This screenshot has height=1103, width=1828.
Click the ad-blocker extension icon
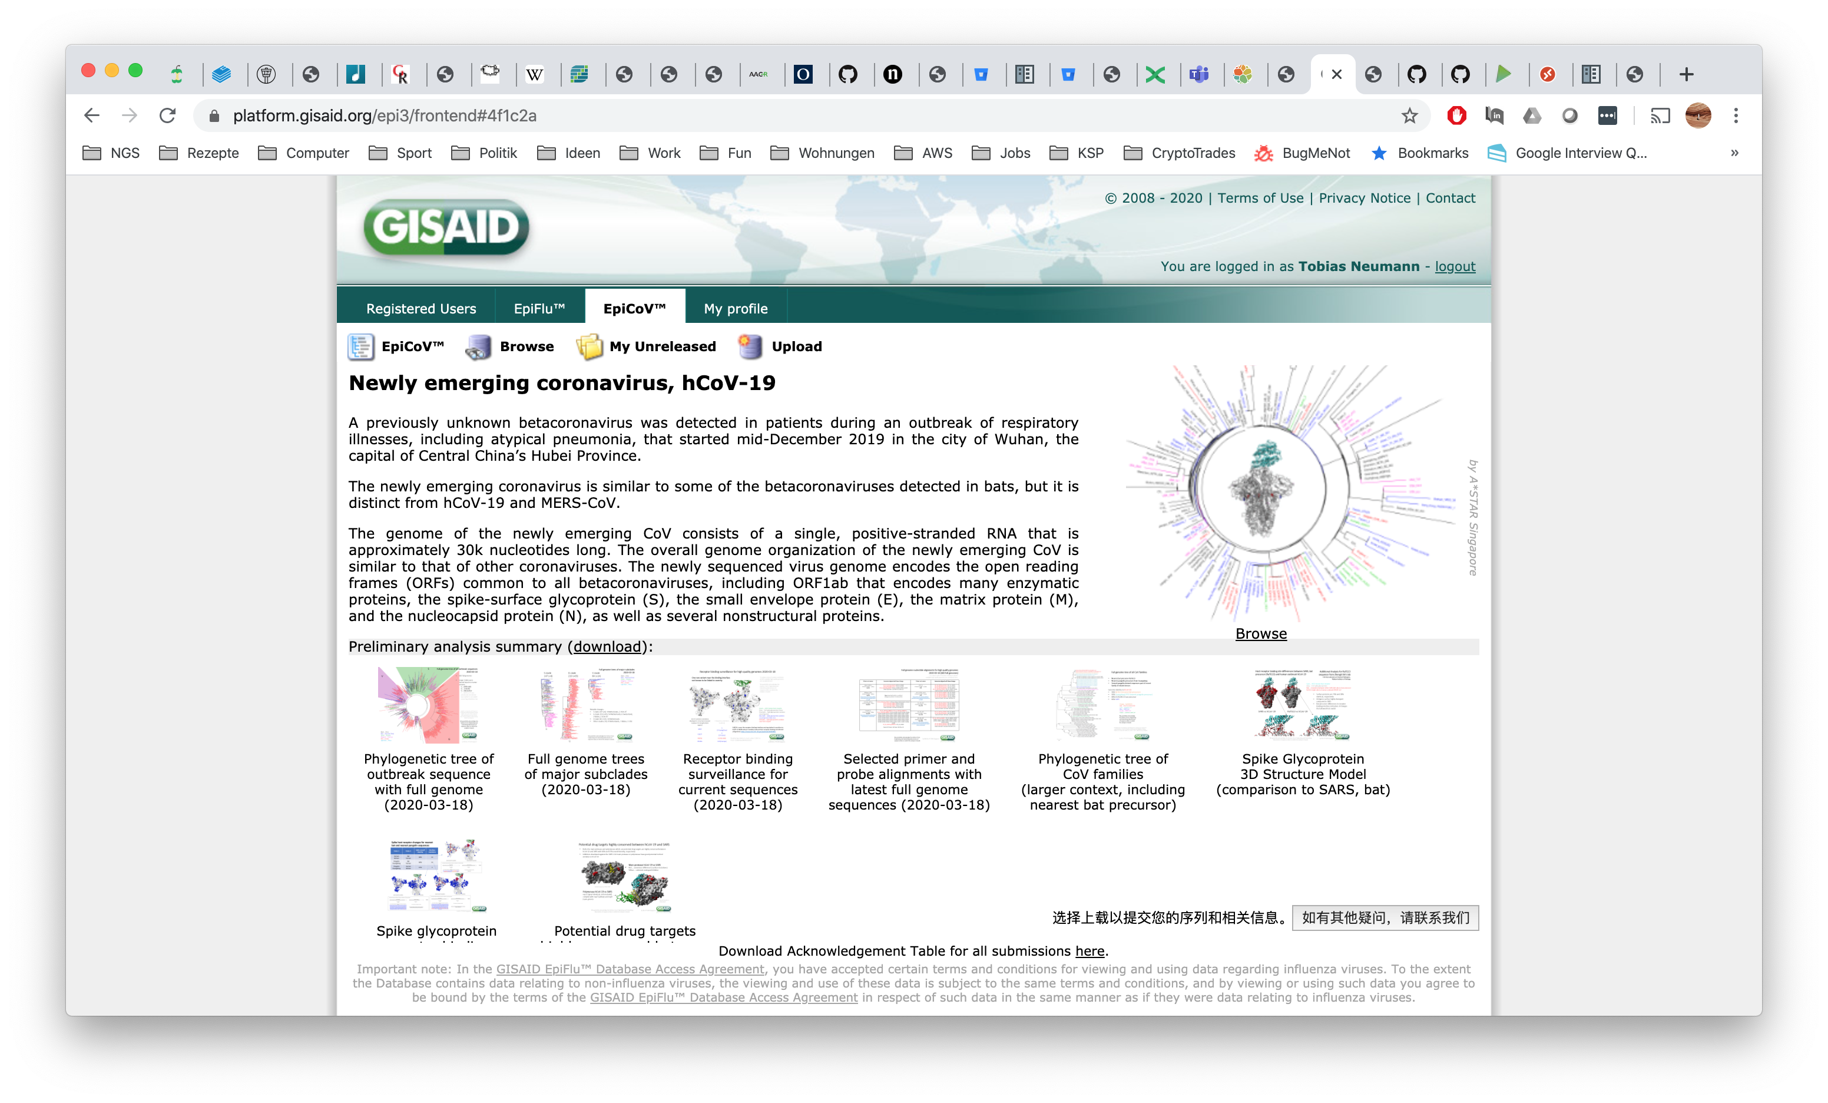(x=1456, y=116)
